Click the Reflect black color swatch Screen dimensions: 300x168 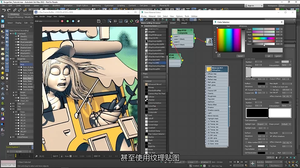point(261,84)
